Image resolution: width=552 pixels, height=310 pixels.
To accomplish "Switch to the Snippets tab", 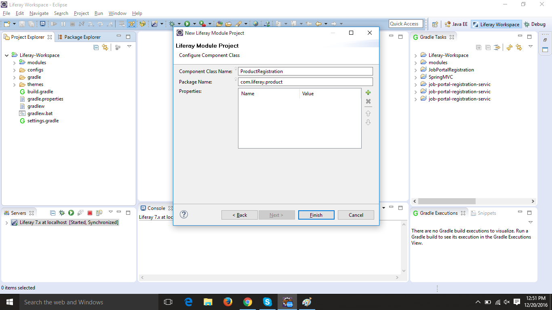I will 487,213.
